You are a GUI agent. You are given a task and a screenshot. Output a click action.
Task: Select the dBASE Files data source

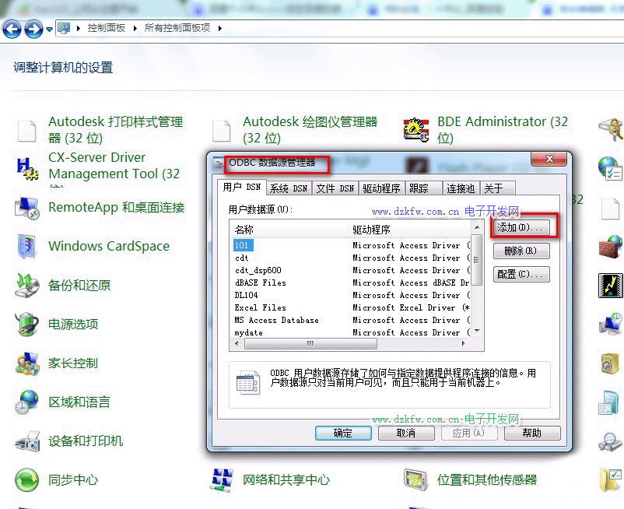tap(261, 283)
